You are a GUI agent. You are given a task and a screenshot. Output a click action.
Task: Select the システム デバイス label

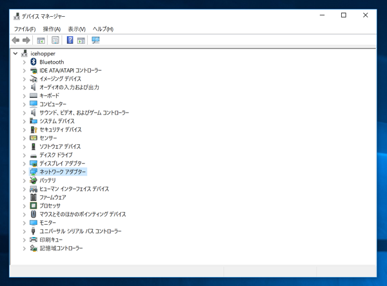57,121
